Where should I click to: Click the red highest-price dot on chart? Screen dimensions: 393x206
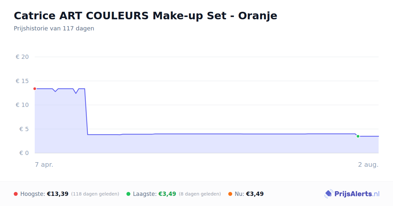click(x=35, y=89)
